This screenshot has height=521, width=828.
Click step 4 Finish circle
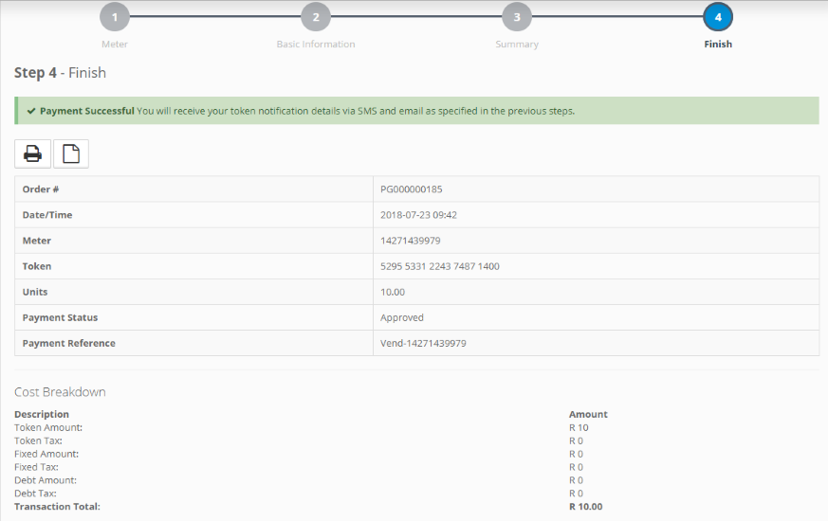pos(718,17)
